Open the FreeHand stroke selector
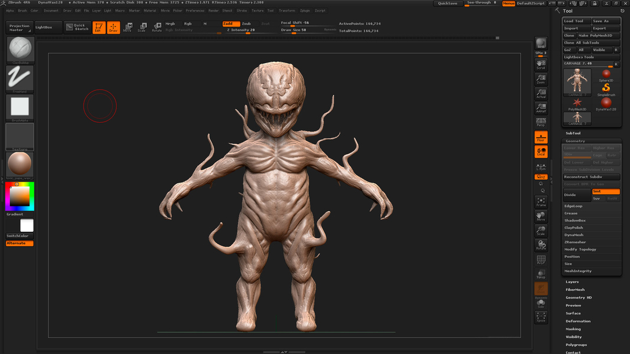Image resolution: width=630 pixels, height=354 pixels. click(x=19, y=78)
